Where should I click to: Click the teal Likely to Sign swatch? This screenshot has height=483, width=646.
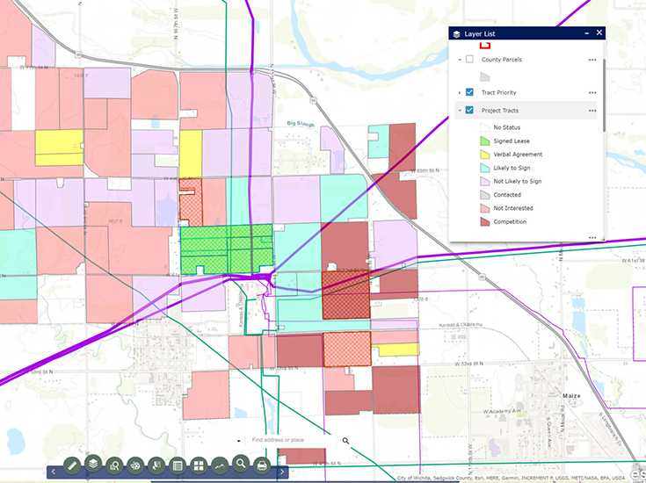pyautogui.click(x=485, y=168)
